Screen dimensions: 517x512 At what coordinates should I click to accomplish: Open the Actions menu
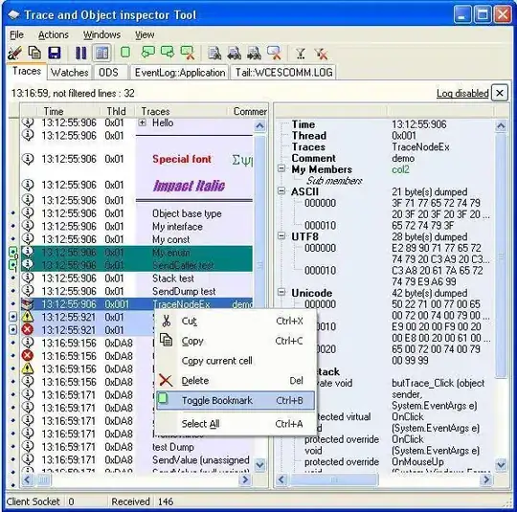54,35
